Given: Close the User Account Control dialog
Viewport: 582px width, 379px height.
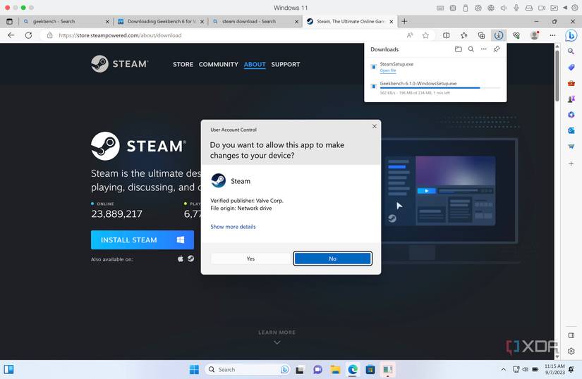Looking at the screenshot, I should pyautogui.click(x=374, y=126).
